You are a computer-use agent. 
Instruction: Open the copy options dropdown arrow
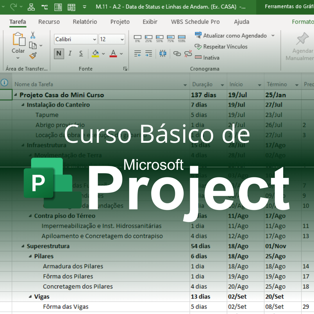41,46
